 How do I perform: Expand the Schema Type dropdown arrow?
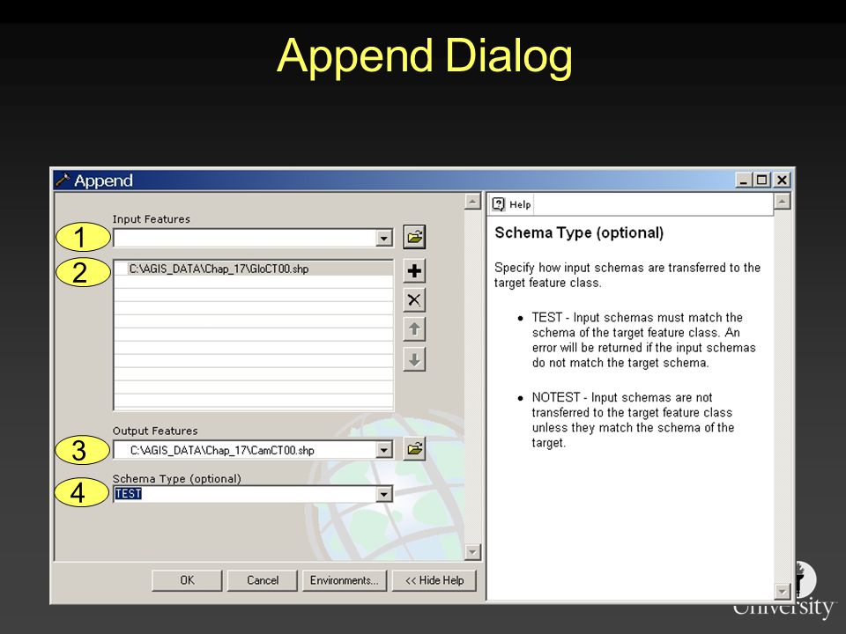click(x=384, y=494)
